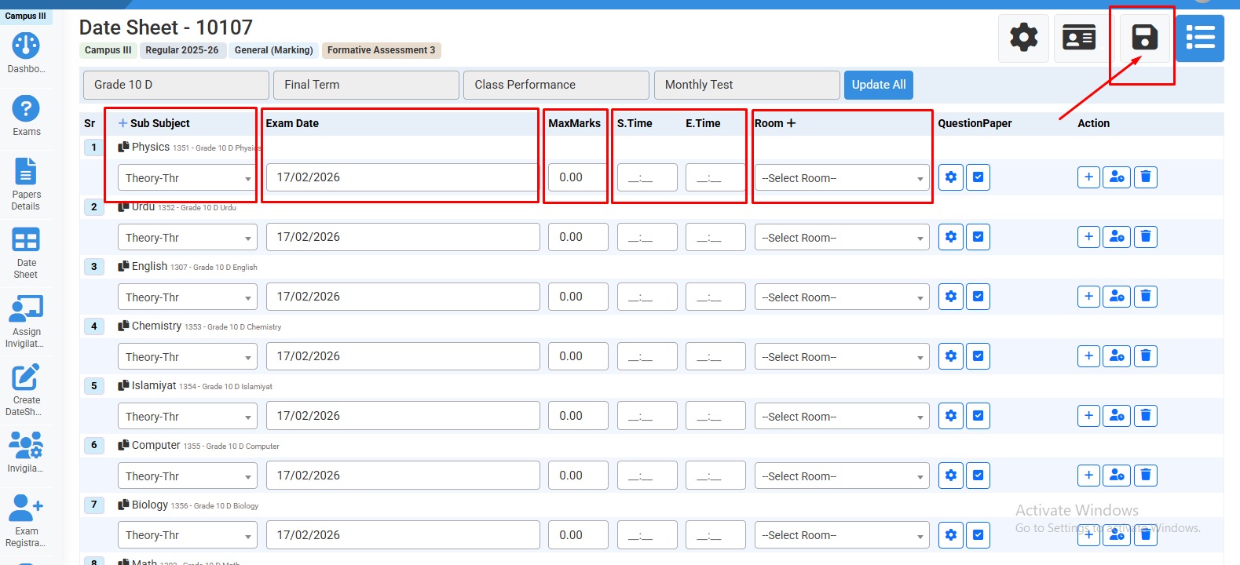This screenshot has width=1240, height=565.
Task: Click the Formative Assessment 3 tag
Action: [381, 50]
